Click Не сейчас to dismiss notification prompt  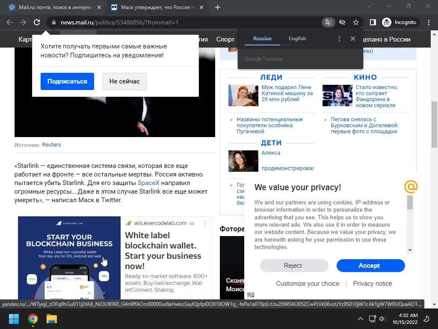[124, 81]
